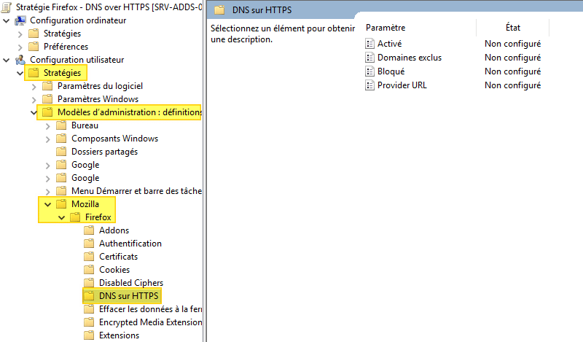
Task: Collapse Modèles d'administration node
Action: (x=34, y=113)
